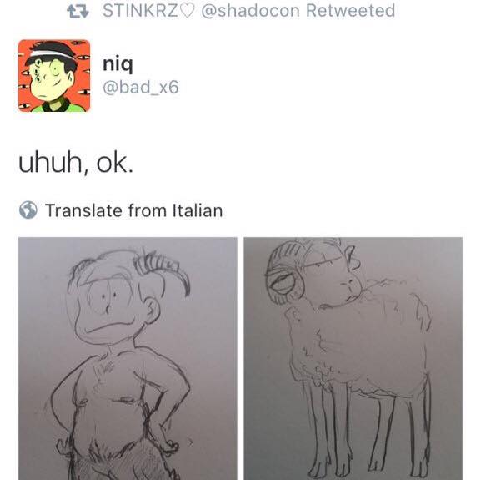Click the ram's curled horn drawing
The width and height of the screenshot is (481, 480).
click(283, 273)
